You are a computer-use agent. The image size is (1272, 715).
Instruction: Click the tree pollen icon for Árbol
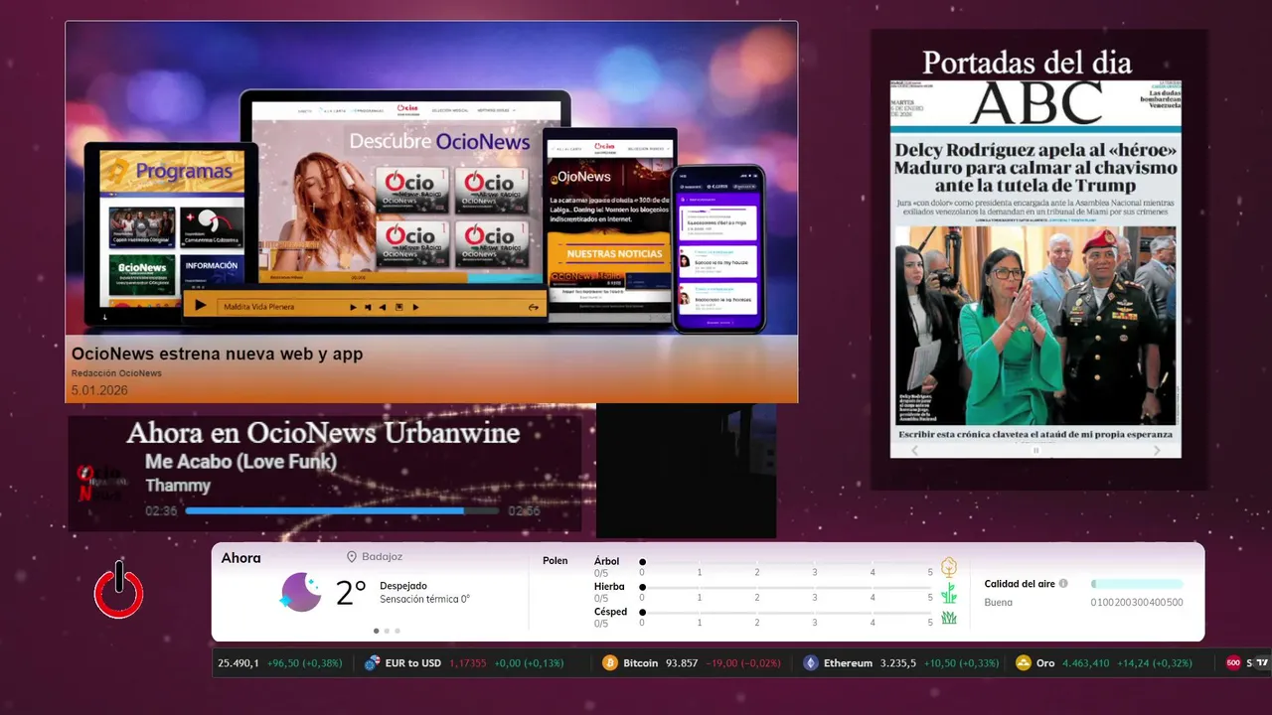pos(949,567)
